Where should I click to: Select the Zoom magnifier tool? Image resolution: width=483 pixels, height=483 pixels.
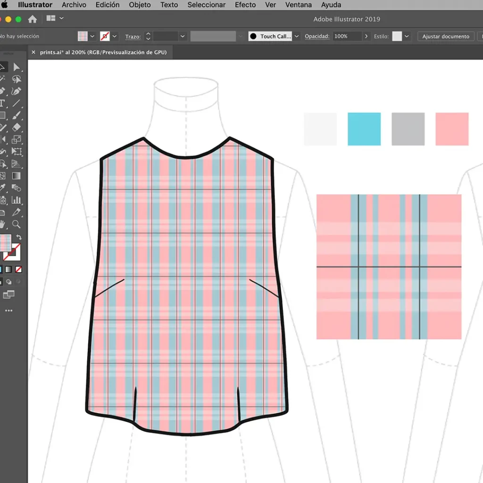pyautogui.click(x=17, y=224)
